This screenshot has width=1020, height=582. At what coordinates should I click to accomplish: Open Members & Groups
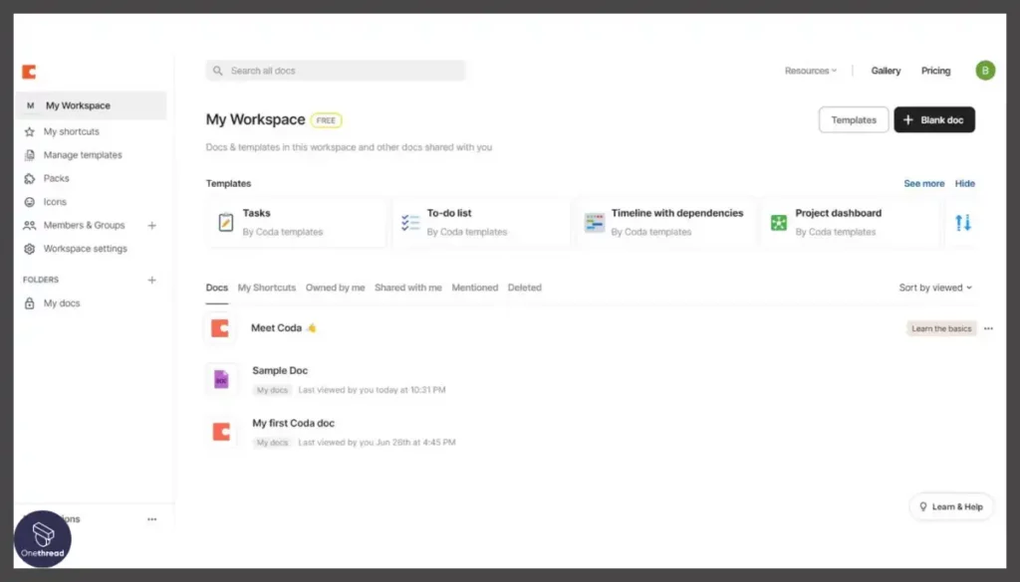pos(84,226)
